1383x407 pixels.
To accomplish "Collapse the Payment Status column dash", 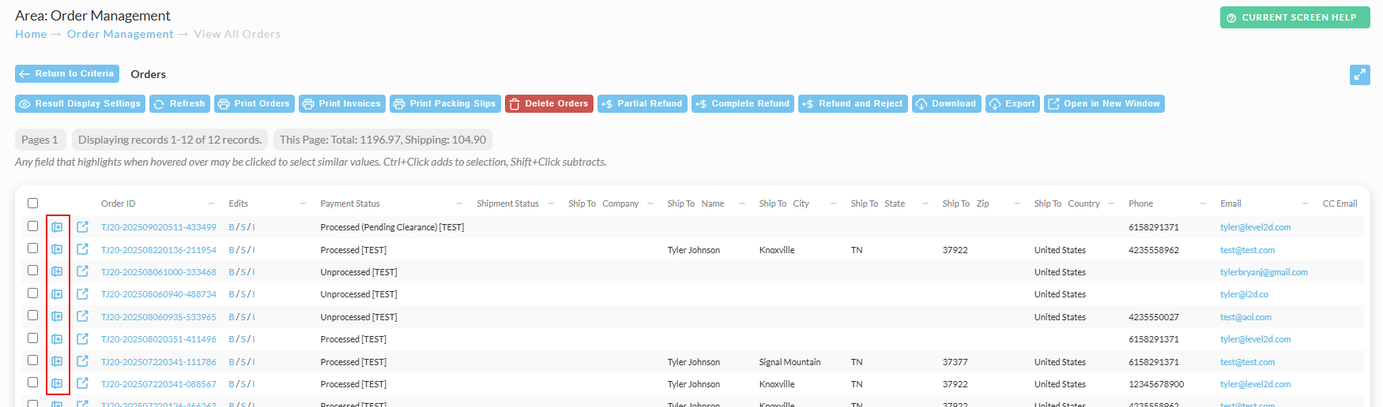I will 460,203.
